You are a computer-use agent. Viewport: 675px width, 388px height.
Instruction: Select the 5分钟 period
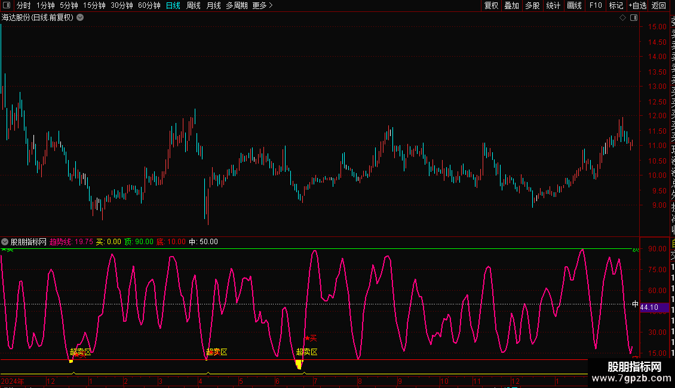[69, 5]
